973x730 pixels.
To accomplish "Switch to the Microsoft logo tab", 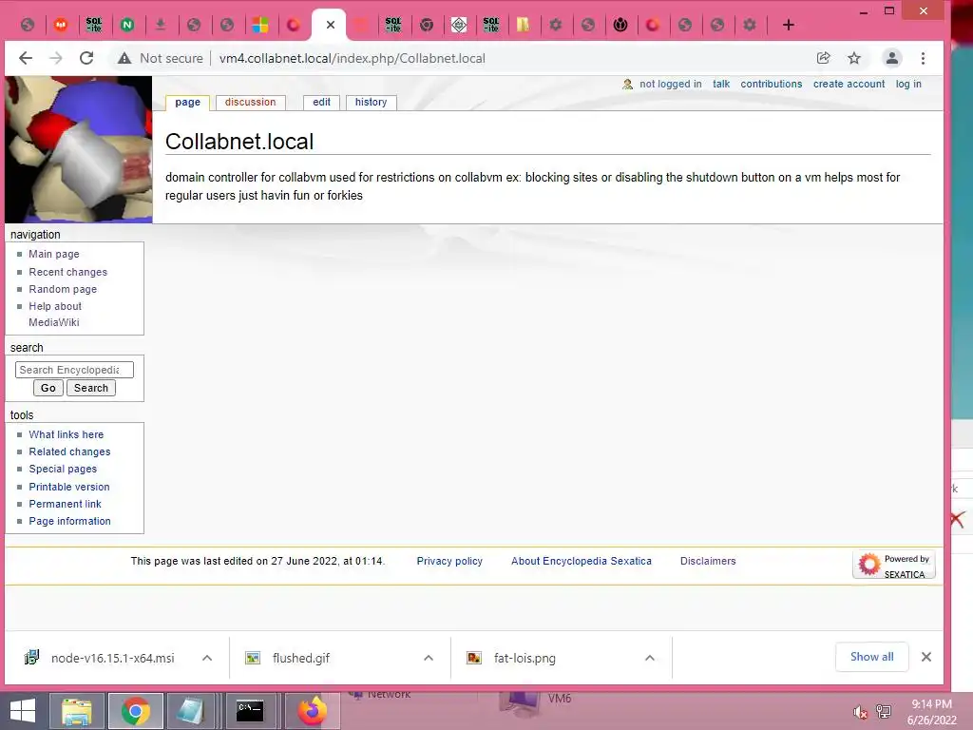I will click(x=260, y=25).
